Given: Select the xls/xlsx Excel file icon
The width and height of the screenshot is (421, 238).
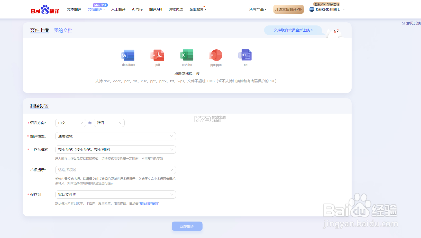Looking at the screenshot, I should [187, 55].
